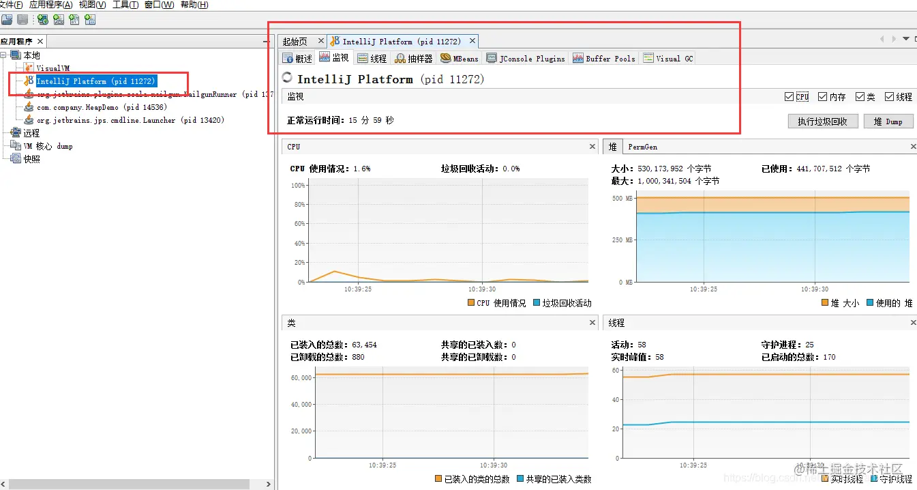Select org.jetbrains.jps.cmdline.Launcher (pid 13420) in tree
Image resolution: width=917 pixels, height=490 pixels.
(x=130, y=120)
